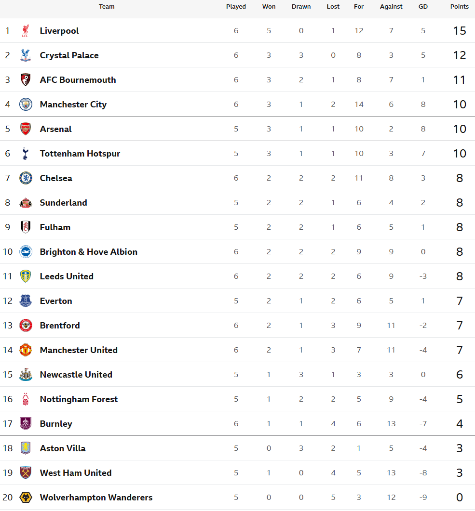Select the Manchester City badge icon
The height and width of the screenshot is (511, 475).
coord(26,105)
